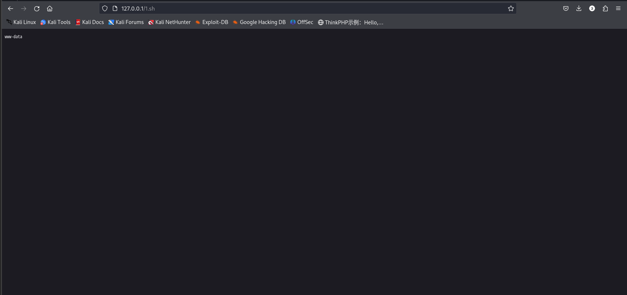Open the Kali Linux bookmark
Screen dimensions: 627x295
21,22
